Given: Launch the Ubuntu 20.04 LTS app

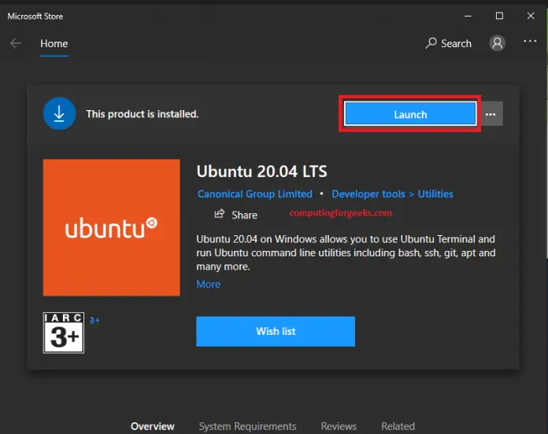Looking at the screenshot, I should [409, 115].
